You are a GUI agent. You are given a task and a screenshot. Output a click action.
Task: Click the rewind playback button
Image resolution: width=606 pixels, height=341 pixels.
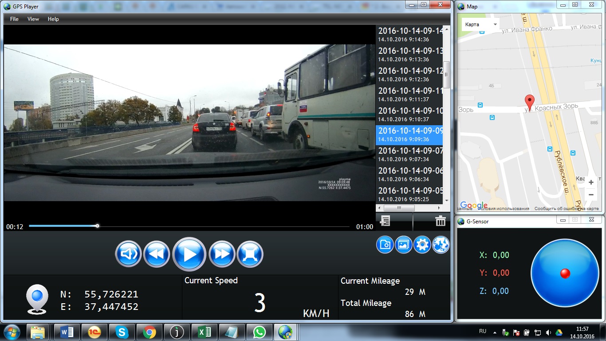click(157, 254)
